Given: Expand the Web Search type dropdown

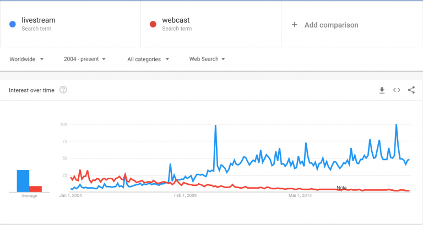Looking at the screenshot, I should coord(207,59).
